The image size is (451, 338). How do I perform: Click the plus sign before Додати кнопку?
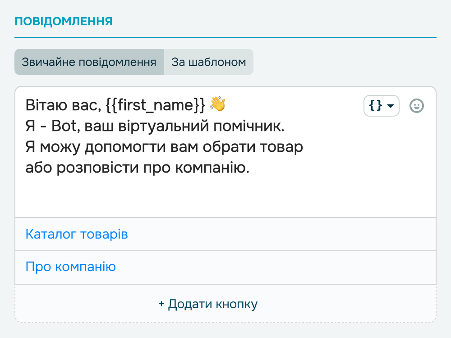pos(161,304)
